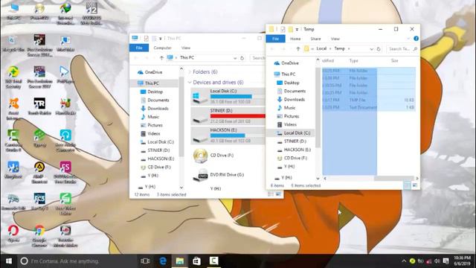Select the Tomb Raider desktop icon
The width and height of the screenshot is (476, 268).
coord(39,106)
